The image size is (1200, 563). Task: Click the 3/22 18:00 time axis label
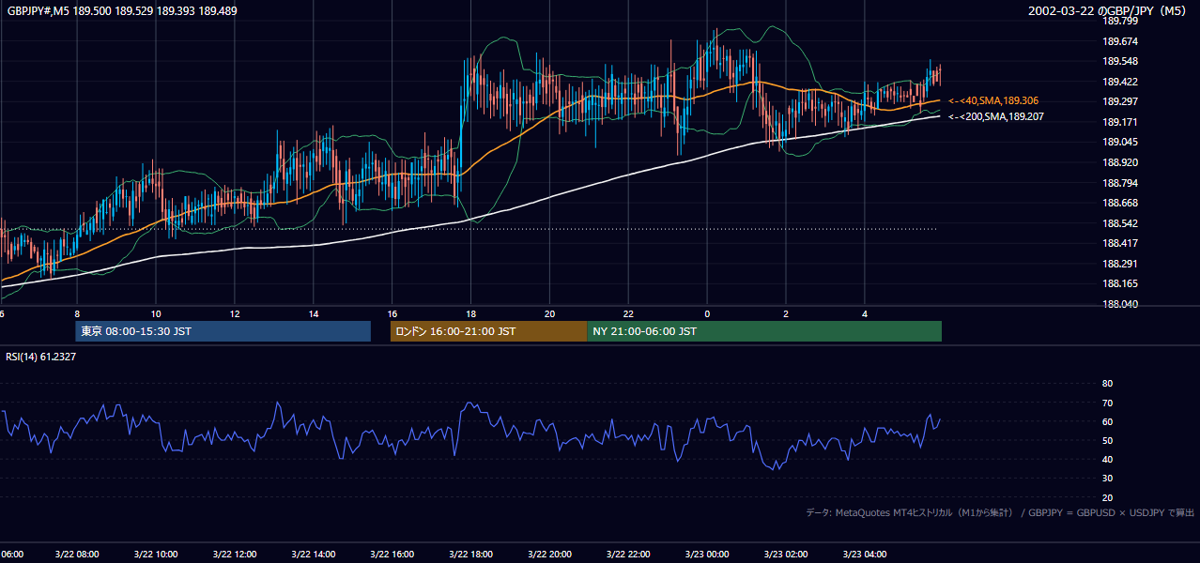pos(471,555)
